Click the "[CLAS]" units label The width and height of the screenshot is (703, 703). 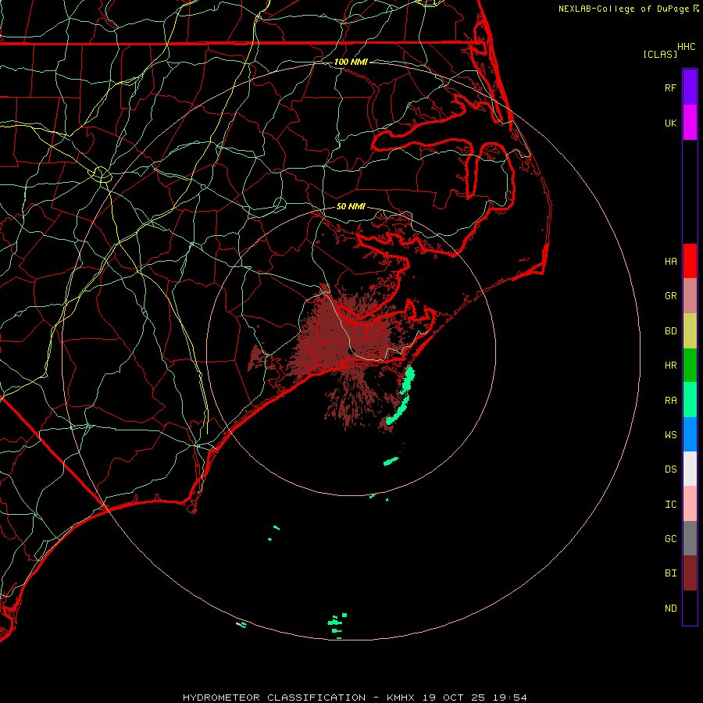tap(660, 54)
